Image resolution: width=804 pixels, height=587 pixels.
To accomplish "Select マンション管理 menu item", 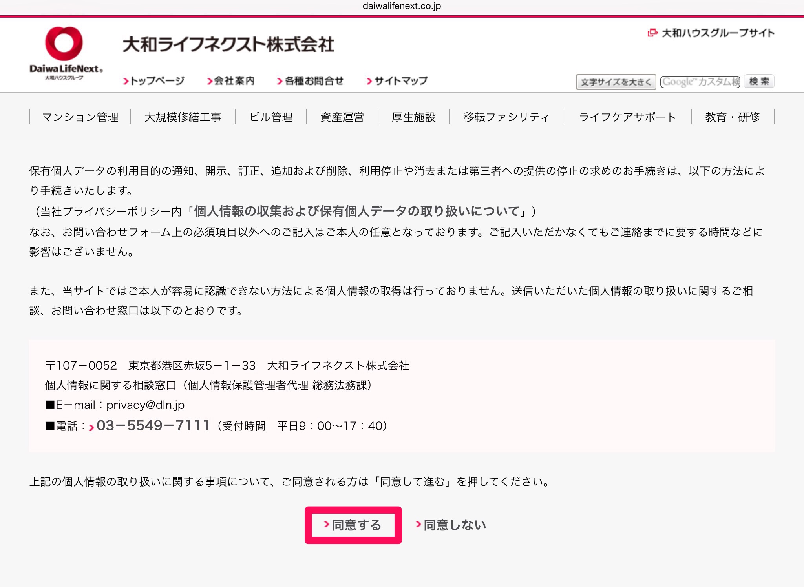I will (x=80, y=117).
